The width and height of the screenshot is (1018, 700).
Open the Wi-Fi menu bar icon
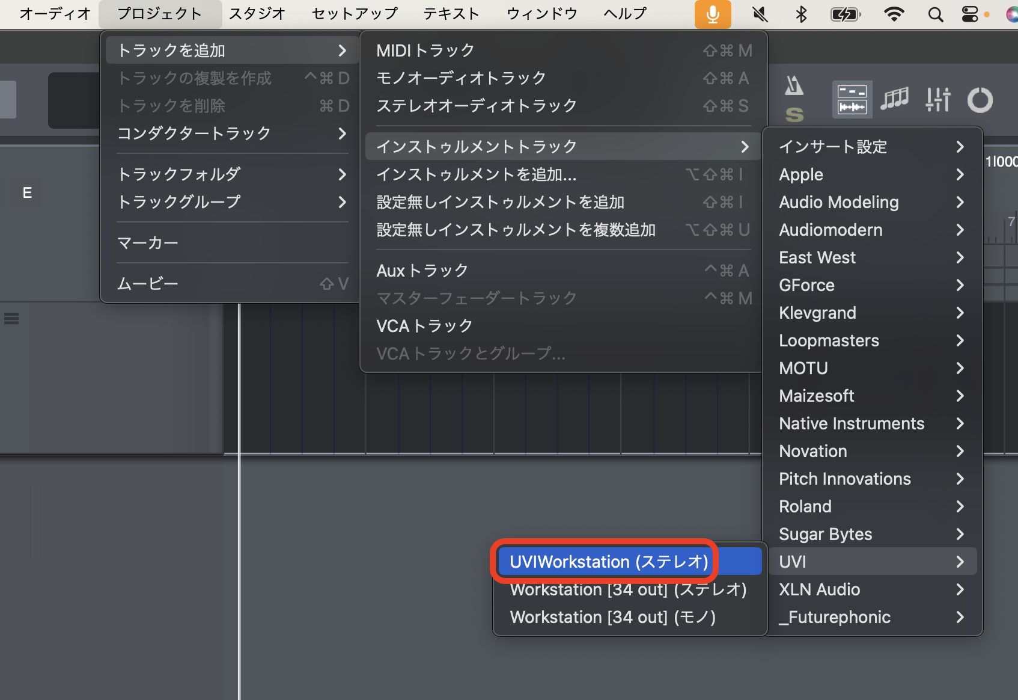pyautogui.click(x=894, y=14)
